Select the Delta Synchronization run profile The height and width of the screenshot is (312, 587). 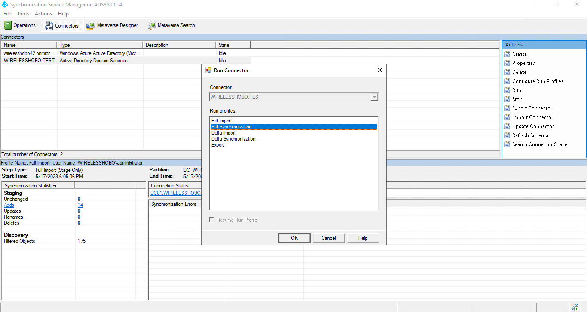coord(233,139)
